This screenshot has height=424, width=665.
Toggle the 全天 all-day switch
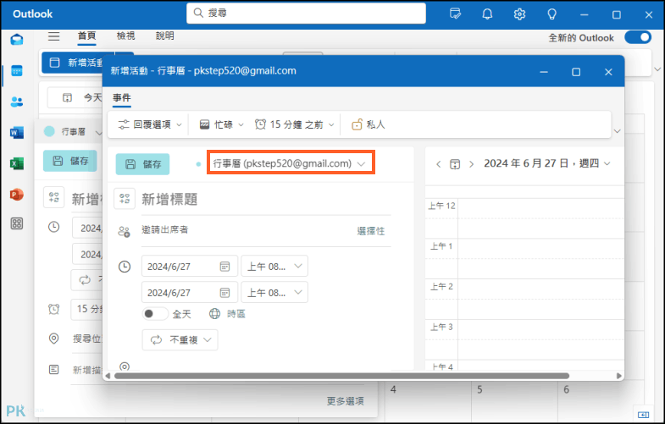[x=155, y=314]
